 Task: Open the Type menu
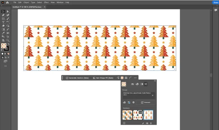pos(33,2)
